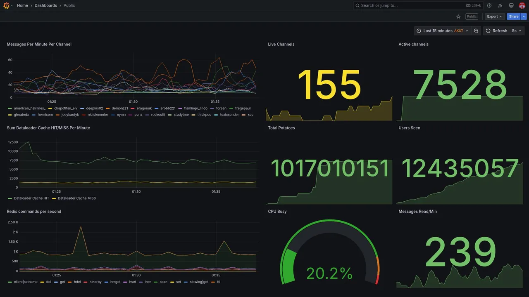Open the help question mark icon
The image size is (529, 297).
point(489,5)
